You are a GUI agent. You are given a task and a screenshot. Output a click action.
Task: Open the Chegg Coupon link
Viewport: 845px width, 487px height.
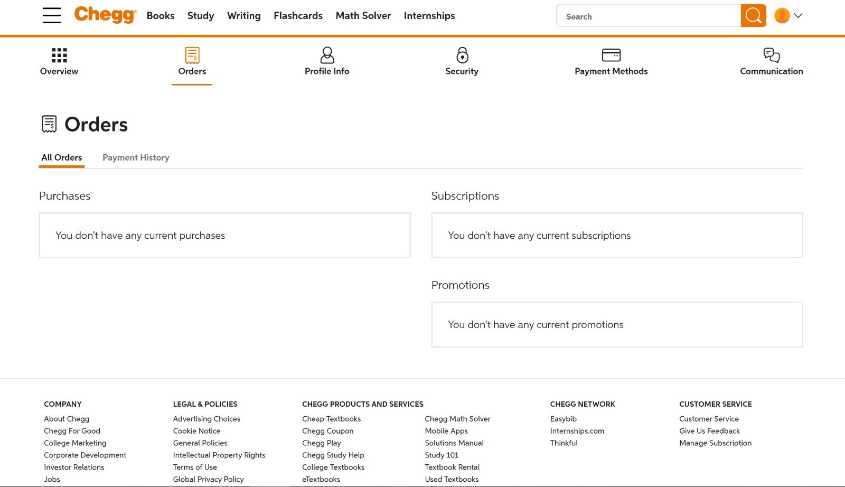coord(328,431)
